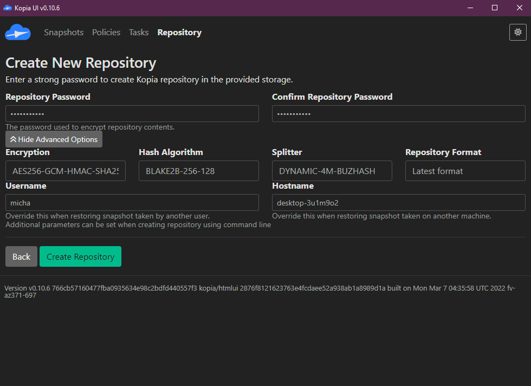Switch to the Policies tab
The width and height of the screenshot is (531, 386).
pos(106,33)
